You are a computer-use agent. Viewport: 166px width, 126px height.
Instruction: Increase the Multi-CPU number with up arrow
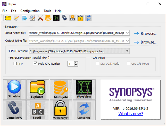pyautogui.click(x=76, y=62)
